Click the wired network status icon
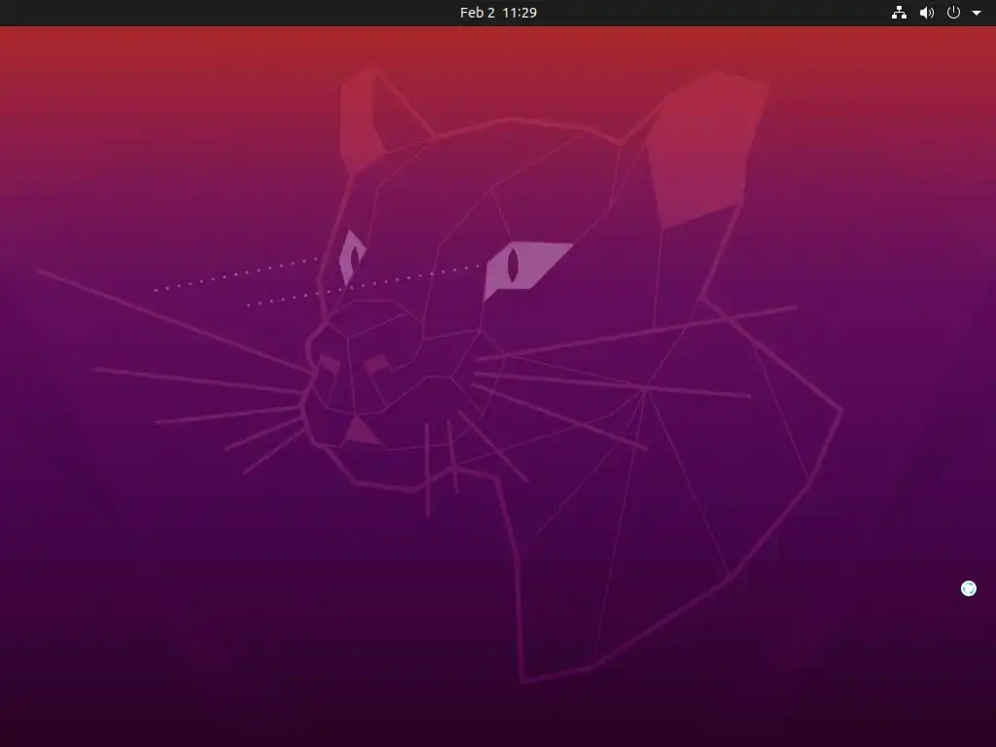Image resolution: width=996 pixels, height=747 pixels. 899,13
